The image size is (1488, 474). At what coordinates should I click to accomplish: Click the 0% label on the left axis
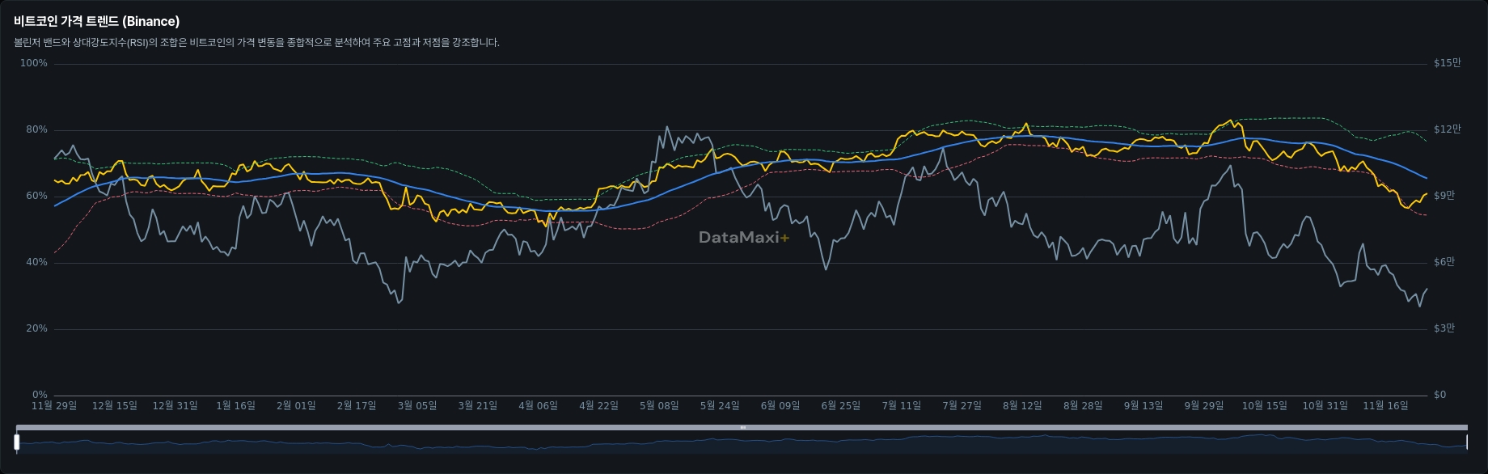coord(40,395)
